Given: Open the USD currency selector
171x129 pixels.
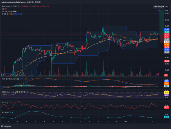Looking at the screenshot, I should pos(166,7).
